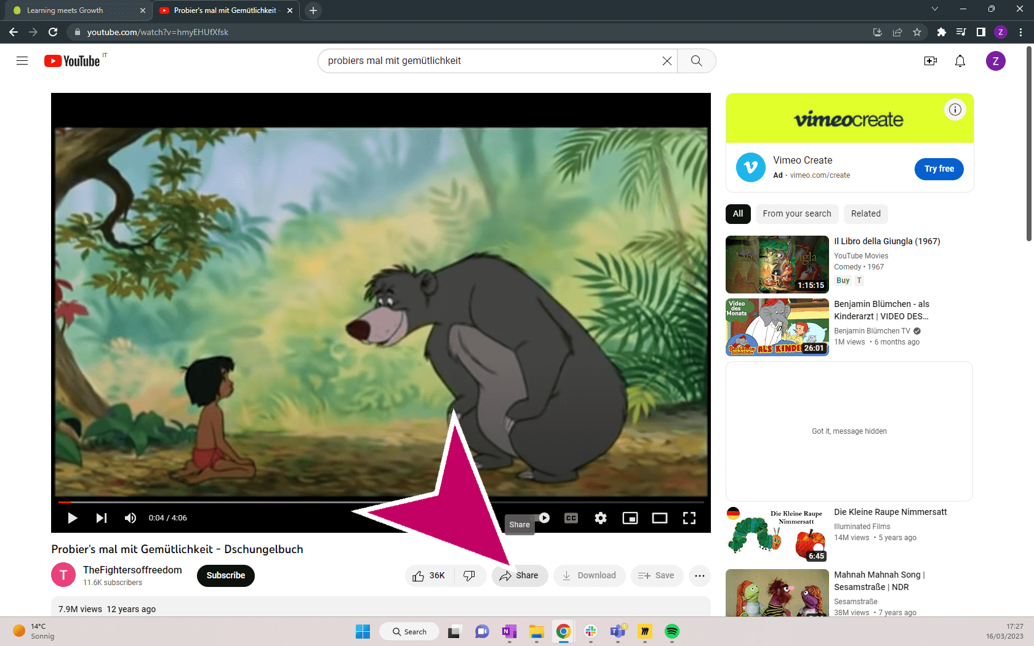Open the YouTube guide hamburger menu
1034x646 pixels.
click(x=22, y=61)
